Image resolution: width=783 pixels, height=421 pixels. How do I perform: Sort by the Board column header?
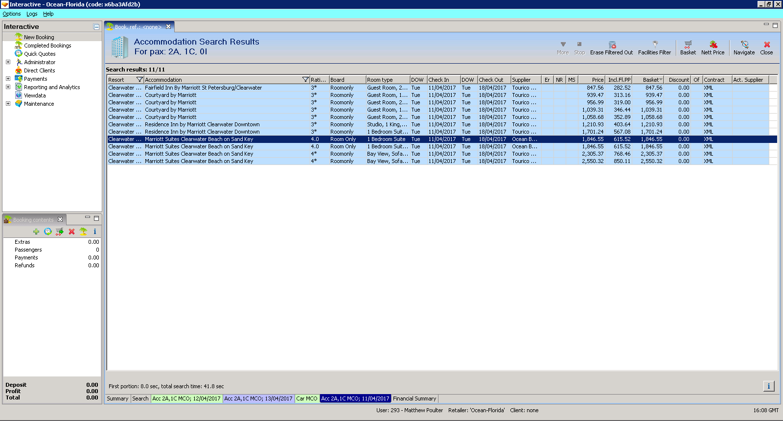(347, 80)
